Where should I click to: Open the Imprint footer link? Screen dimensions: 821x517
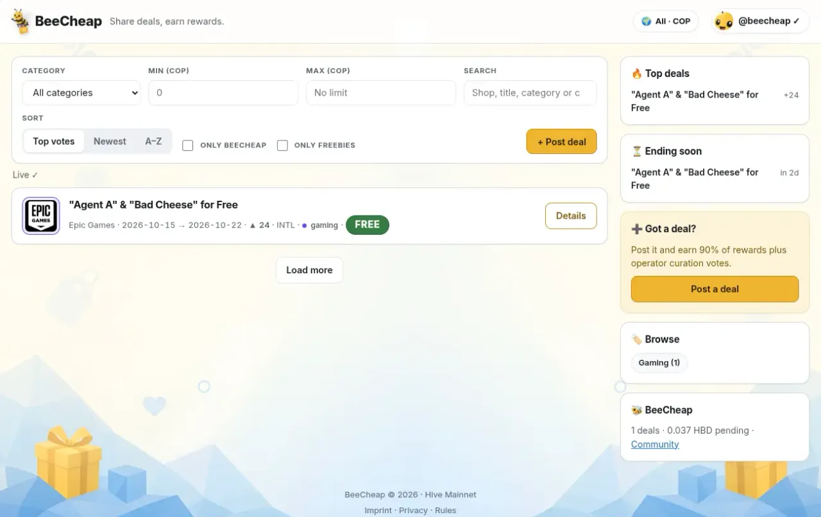pos(378,511)
